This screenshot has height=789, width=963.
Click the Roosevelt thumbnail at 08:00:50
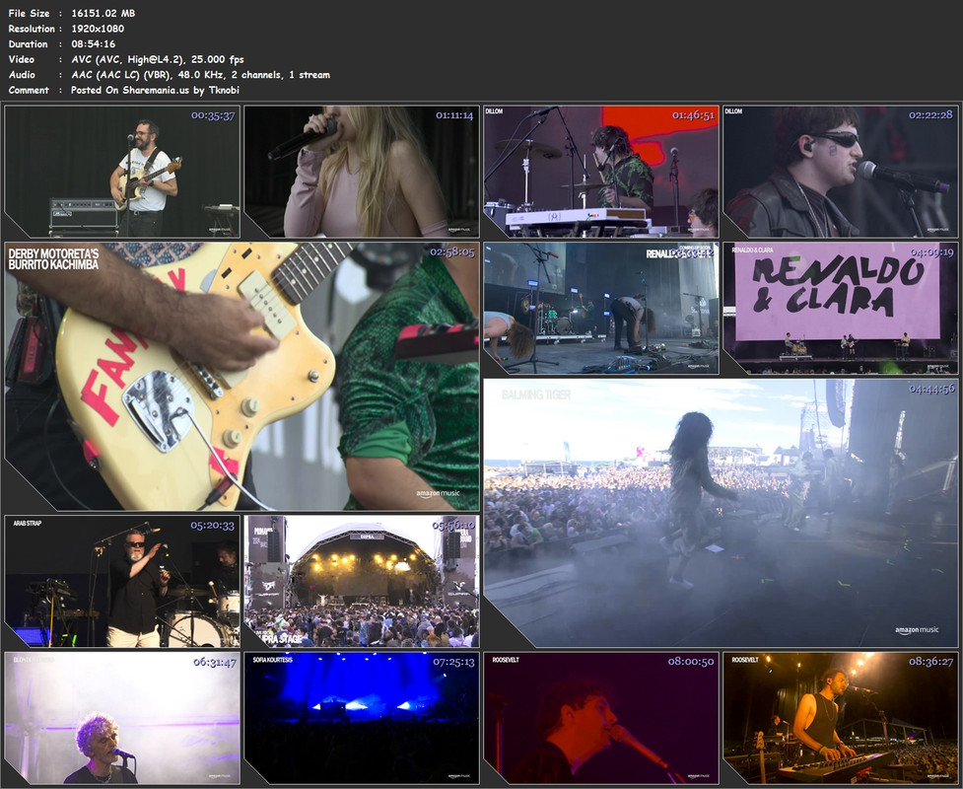(601, 718)
